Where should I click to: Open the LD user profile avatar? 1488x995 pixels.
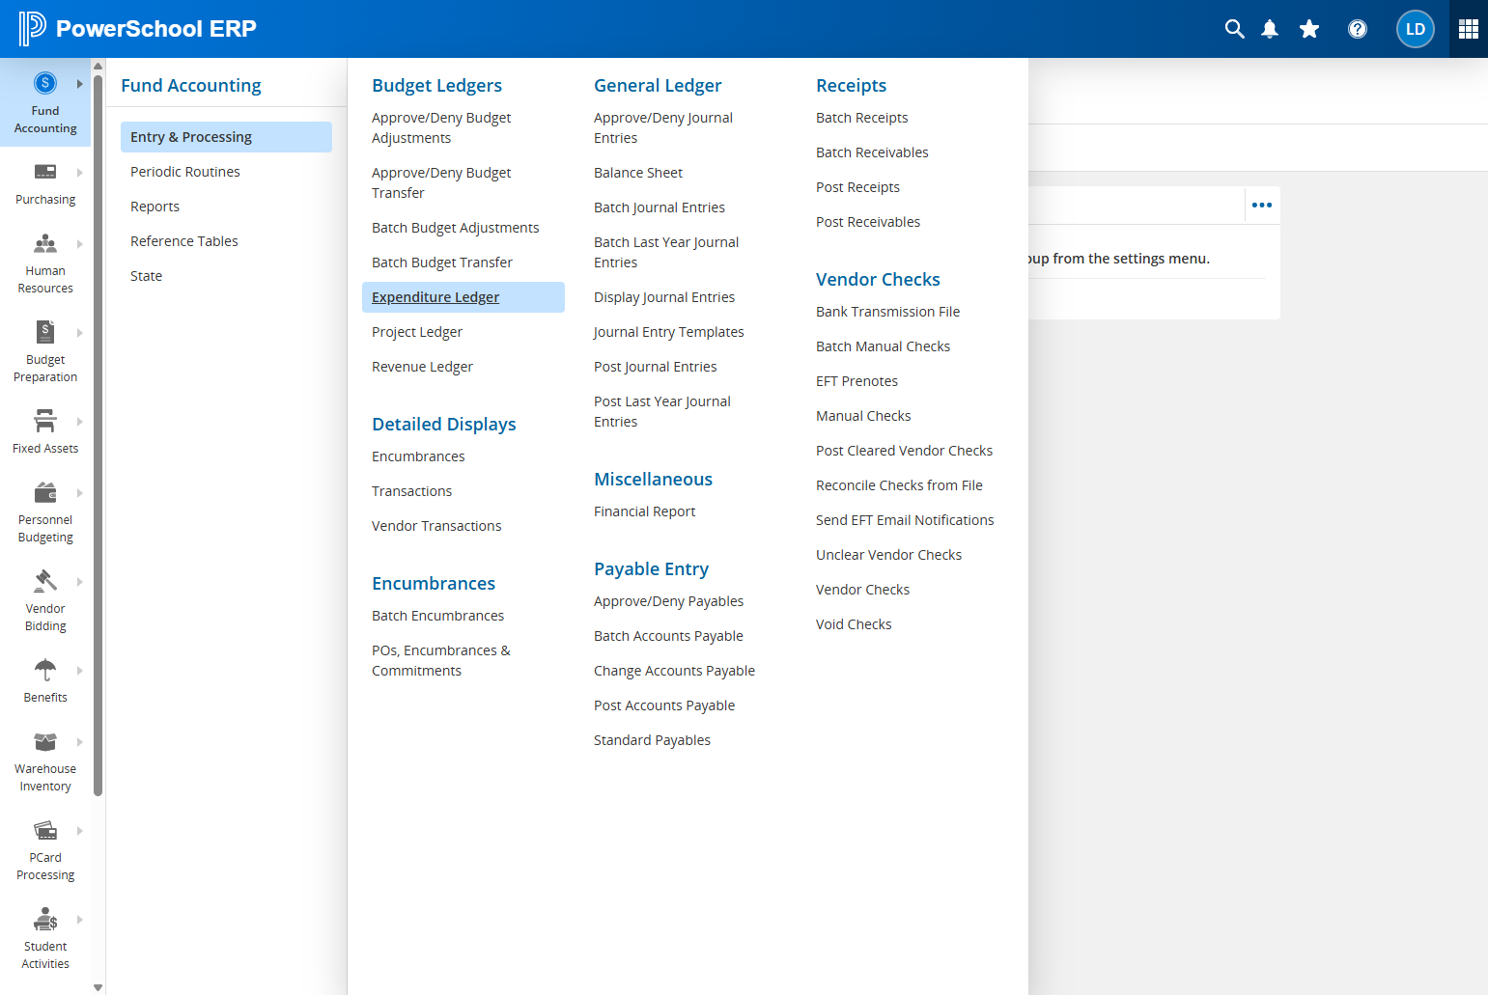[x=1416, y=29]
